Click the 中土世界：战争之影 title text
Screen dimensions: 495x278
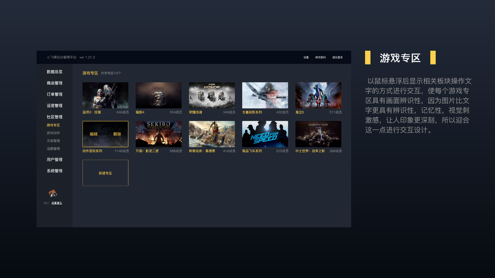310,151
